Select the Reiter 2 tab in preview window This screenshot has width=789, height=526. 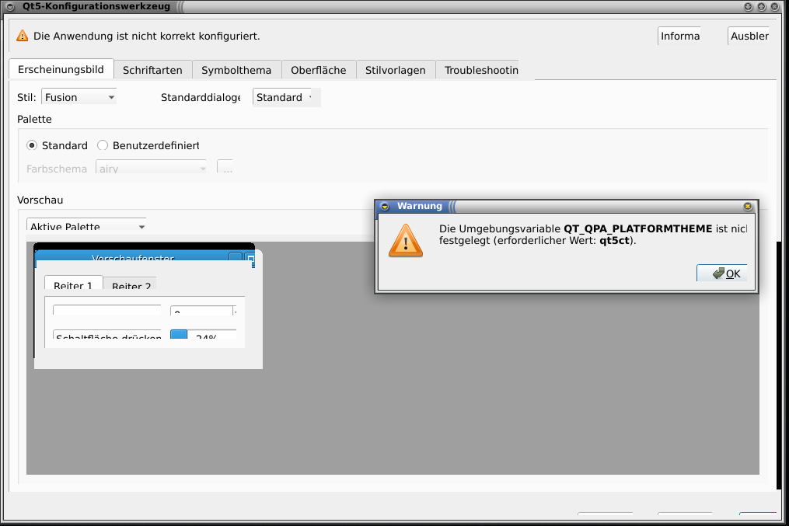coord(130,284)
